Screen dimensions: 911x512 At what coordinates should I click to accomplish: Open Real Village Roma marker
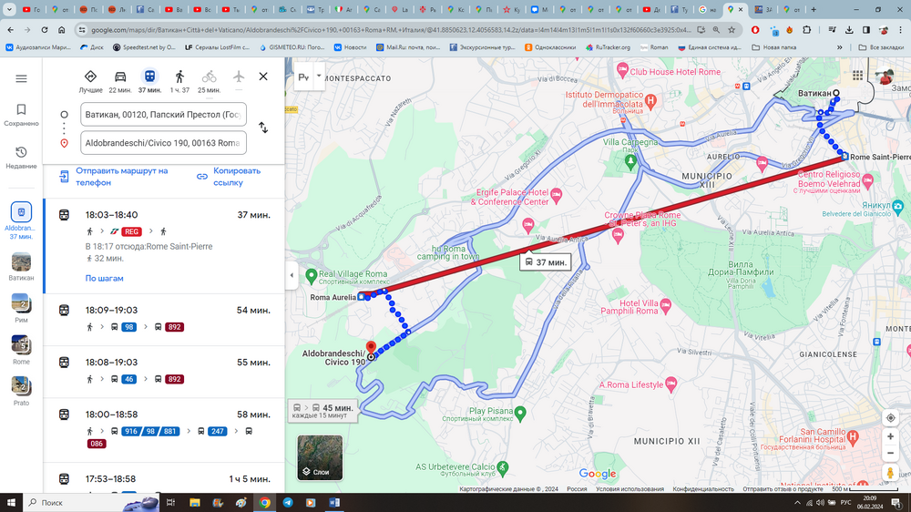click(x=311, y=275)
